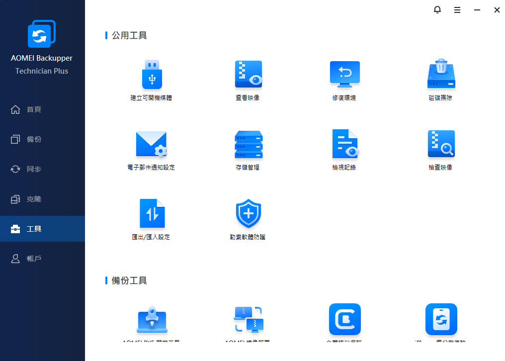Open the 帳戶 account section
The image size is (505, 361).
42,259
